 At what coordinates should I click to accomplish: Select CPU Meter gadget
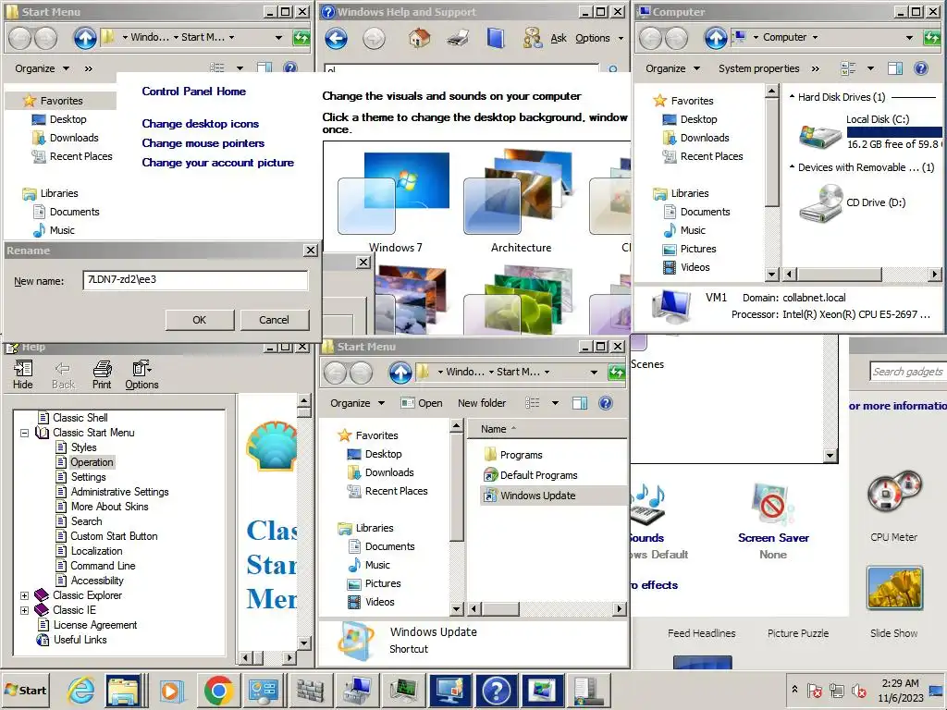coord(894,506)
